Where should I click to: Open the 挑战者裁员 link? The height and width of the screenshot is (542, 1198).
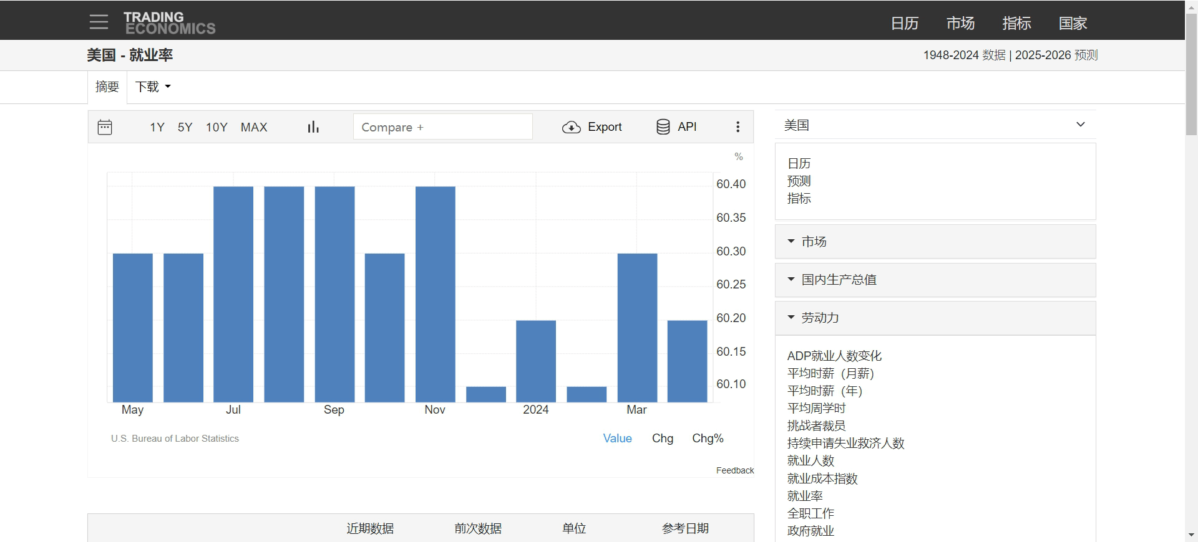pyautogui.click(x=816, y=426)
